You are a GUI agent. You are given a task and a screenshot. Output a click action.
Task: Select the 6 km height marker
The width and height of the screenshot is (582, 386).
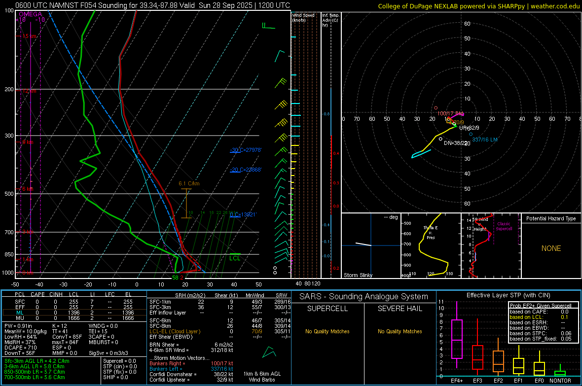(x=28, y=188)
